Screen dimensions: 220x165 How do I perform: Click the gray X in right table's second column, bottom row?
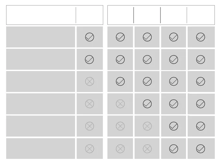(x=147, y=149)
